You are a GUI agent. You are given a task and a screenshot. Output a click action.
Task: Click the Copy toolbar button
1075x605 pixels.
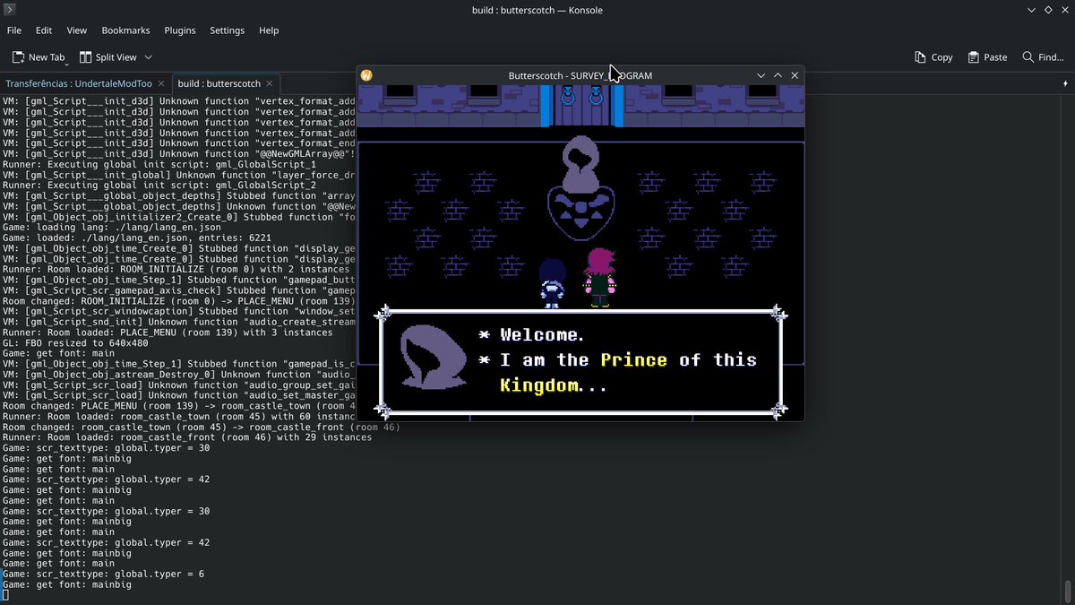pos(933,57)
